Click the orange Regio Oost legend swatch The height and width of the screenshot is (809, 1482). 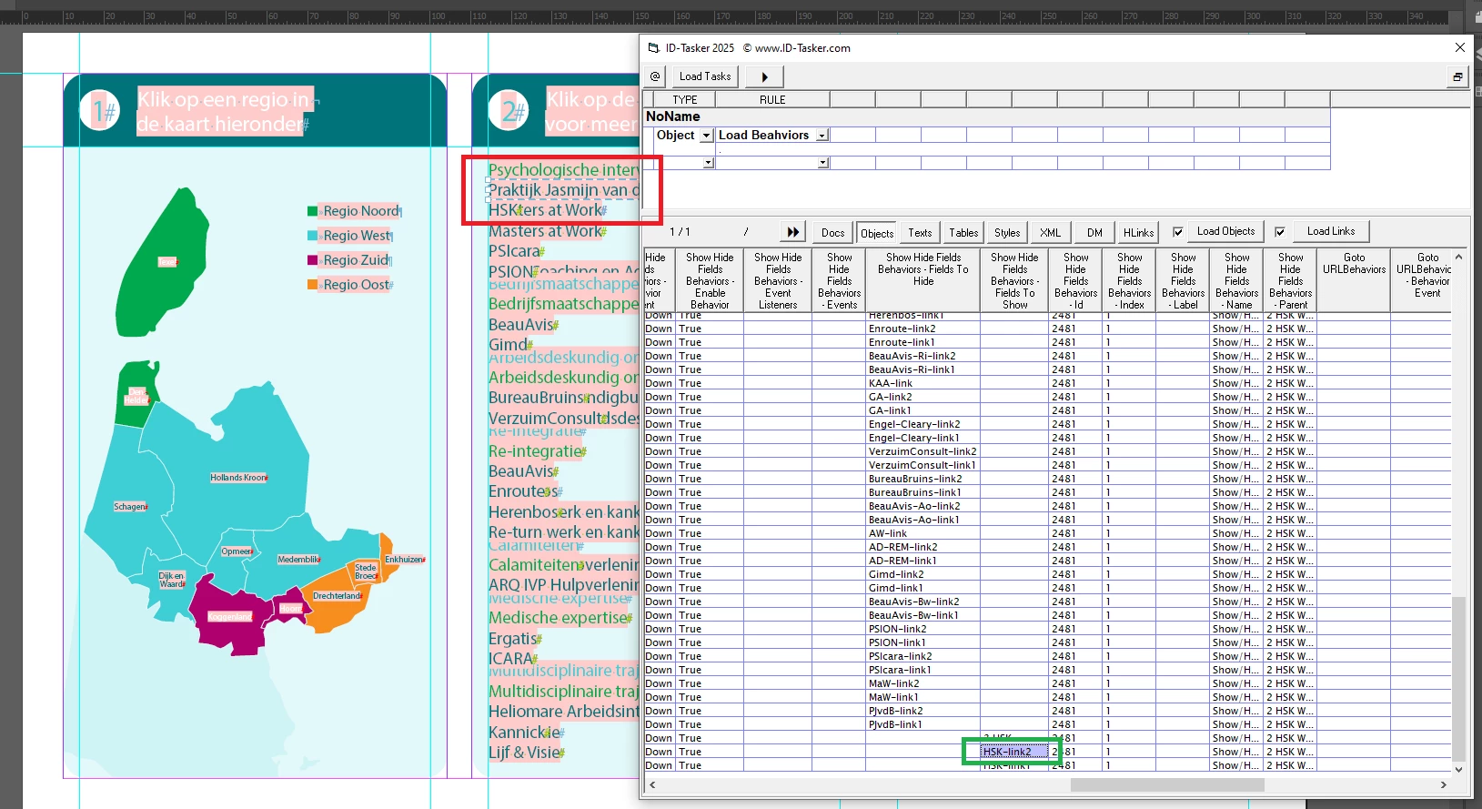[312, 285]
